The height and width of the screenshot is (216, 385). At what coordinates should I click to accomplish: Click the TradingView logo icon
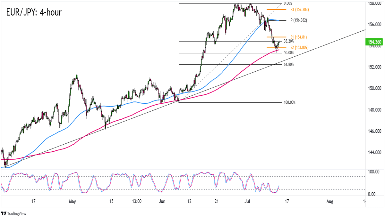(4, 213)
